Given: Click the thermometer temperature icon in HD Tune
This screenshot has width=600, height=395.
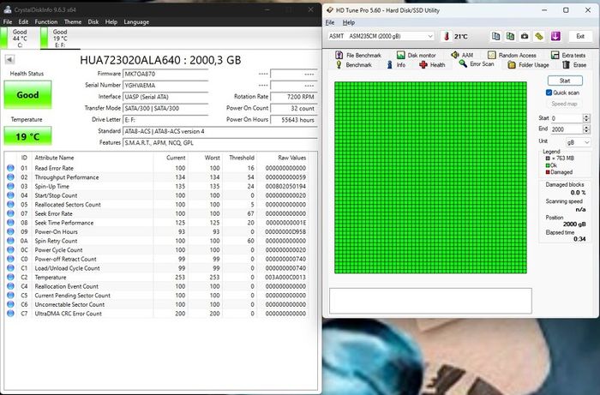Looking at the screenshot, I should 447,36.
